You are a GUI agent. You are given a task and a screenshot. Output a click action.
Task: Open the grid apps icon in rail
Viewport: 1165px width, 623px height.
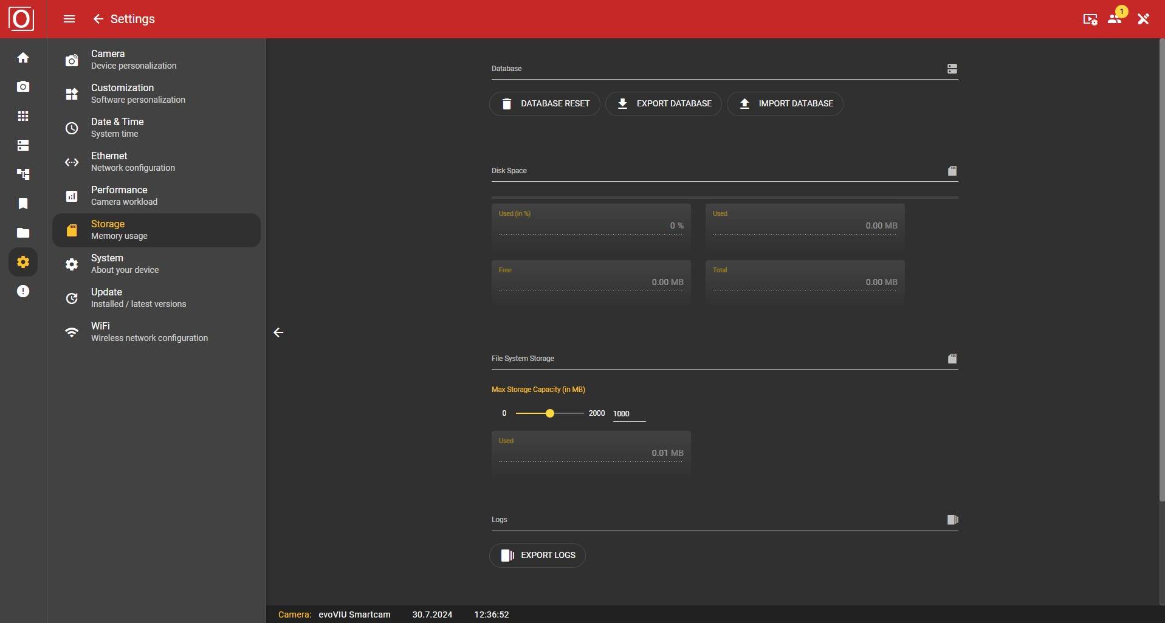tap(23, 116)
